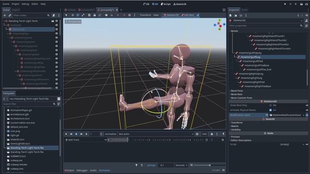This screenshot has height=174, width=310.
Task: Click the viewport orientation gizmo
Action: (219, 25)
